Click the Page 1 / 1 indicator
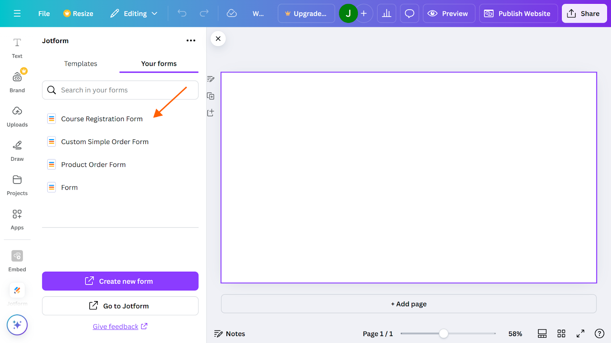 pyautogui.click(x=378, y=334)
